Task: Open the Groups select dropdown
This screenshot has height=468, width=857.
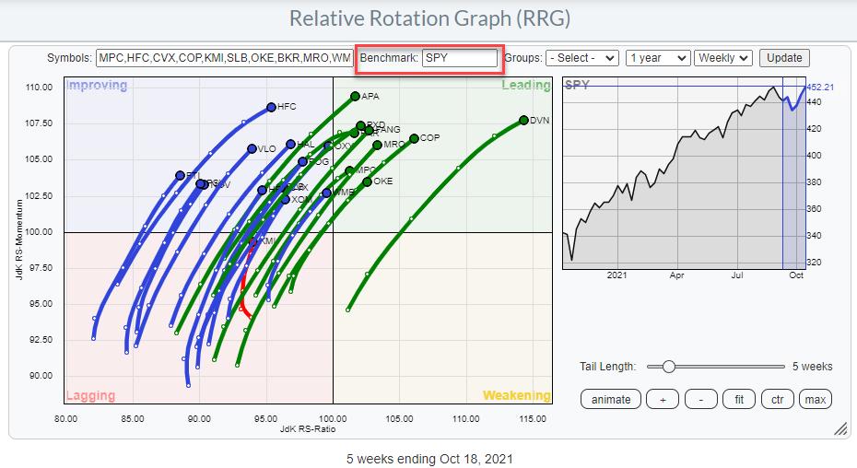Action: 581,57
